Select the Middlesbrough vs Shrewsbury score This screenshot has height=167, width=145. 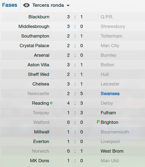pos(75,26)
